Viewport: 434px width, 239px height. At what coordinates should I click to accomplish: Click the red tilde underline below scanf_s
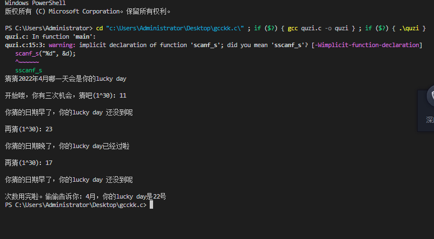[x=27, y=62]
